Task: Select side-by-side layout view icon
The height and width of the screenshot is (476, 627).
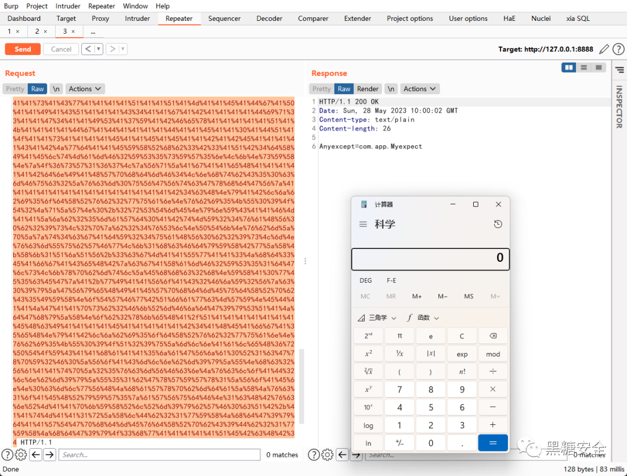Action: point(568,67)
